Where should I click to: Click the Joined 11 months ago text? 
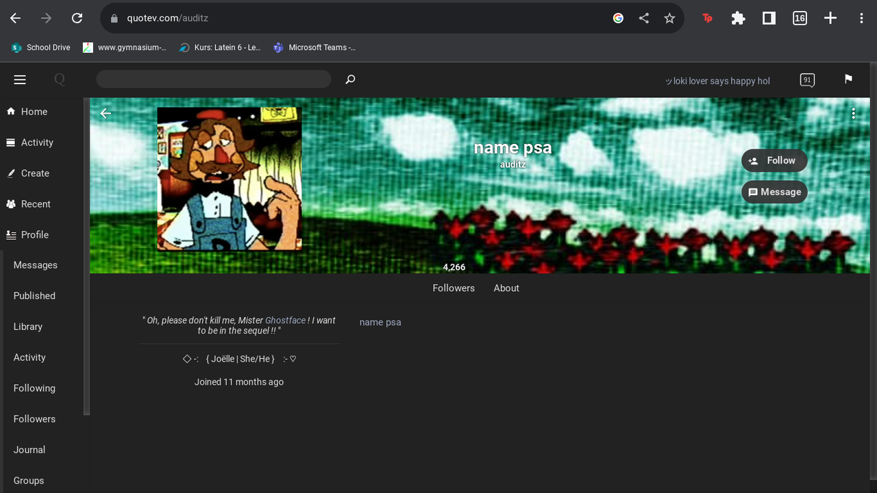click(239, 382)
